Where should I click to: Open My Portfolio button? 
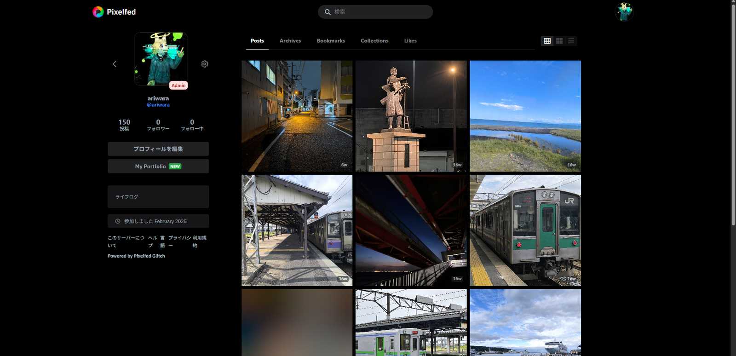pyautogui.click(x=158, y=167)
